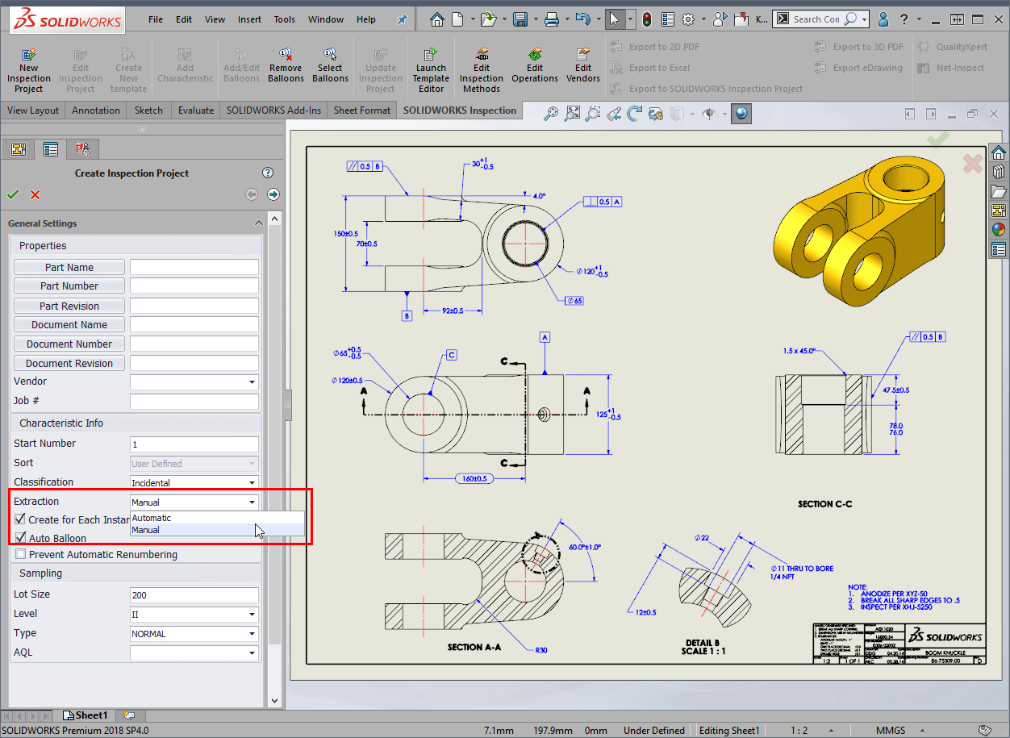The height and width of the screenshot is (738, 1010).
Task: Choose Automatic in the Extraction list
Action: pos(152,518)
